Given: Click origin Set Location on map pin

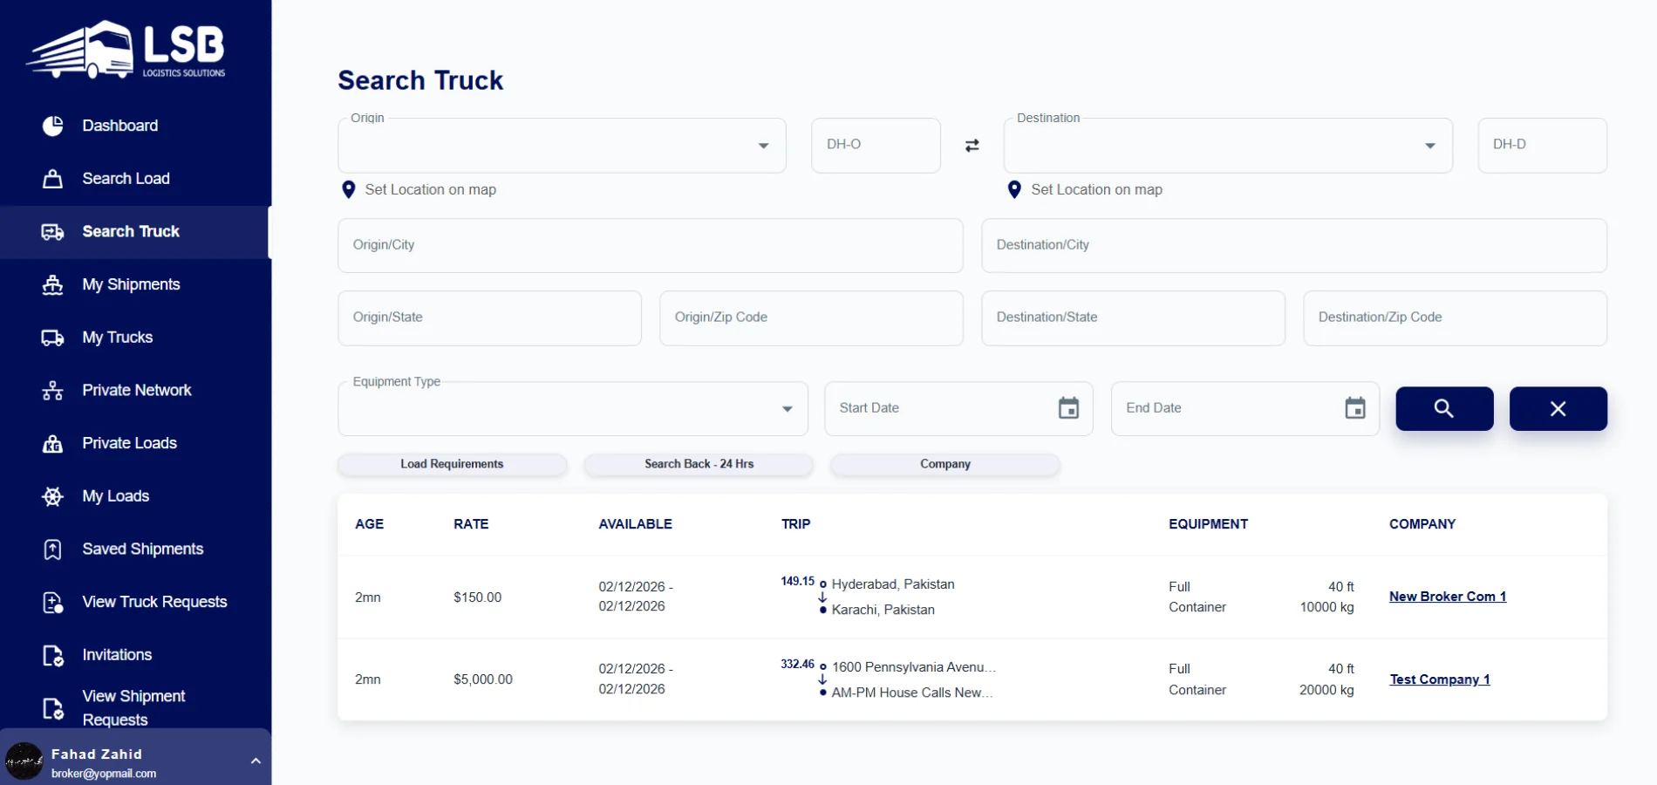Looking at the screenshot, I should (349, 190).
